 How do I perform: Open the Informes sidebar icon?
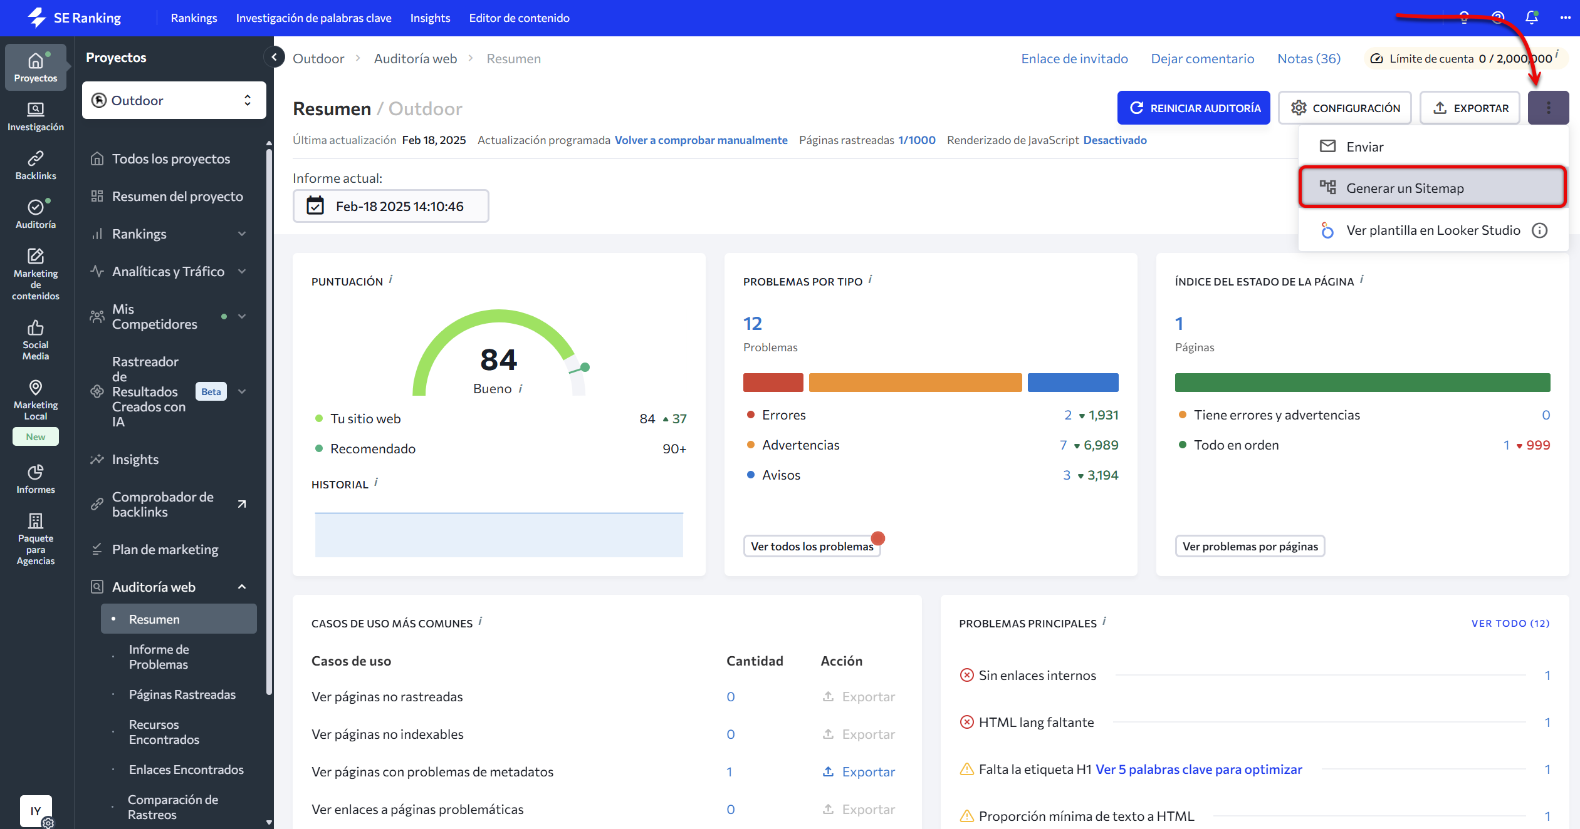[36, 479]
